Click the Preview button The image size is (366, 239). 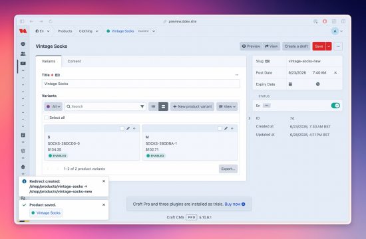251,46
